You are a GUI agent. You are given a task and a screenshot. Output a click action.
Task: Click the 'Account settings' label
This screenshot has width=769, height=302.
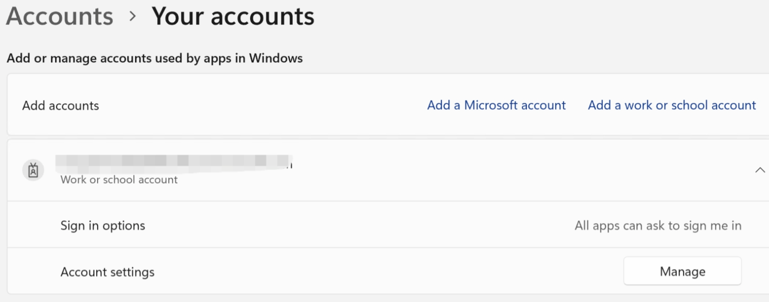pos(108,272)
